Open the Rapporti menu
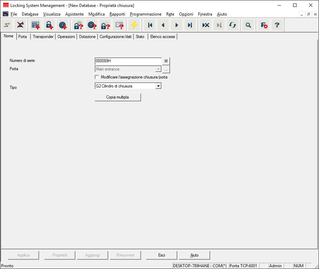 tap(117, 14)
